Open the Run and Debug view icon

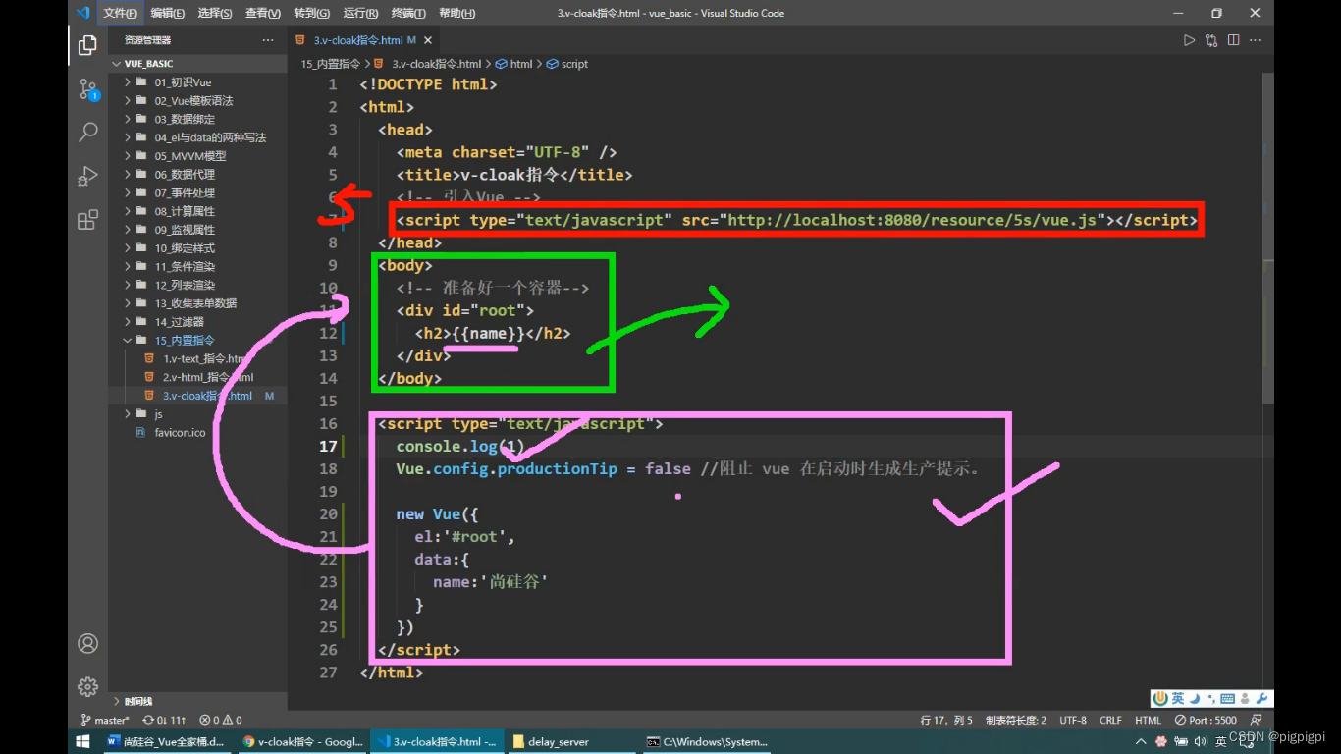tap(87, 176)
